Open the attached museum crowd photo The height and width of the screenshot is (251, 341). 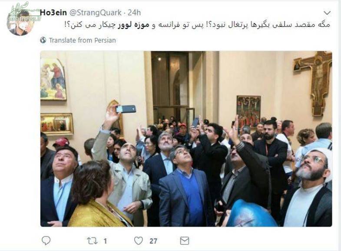point(186,139)
